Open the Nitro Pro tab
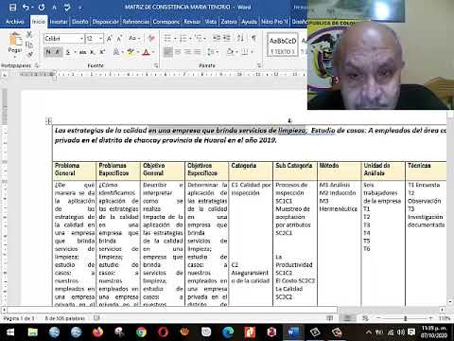 click(x=274, y=22)
